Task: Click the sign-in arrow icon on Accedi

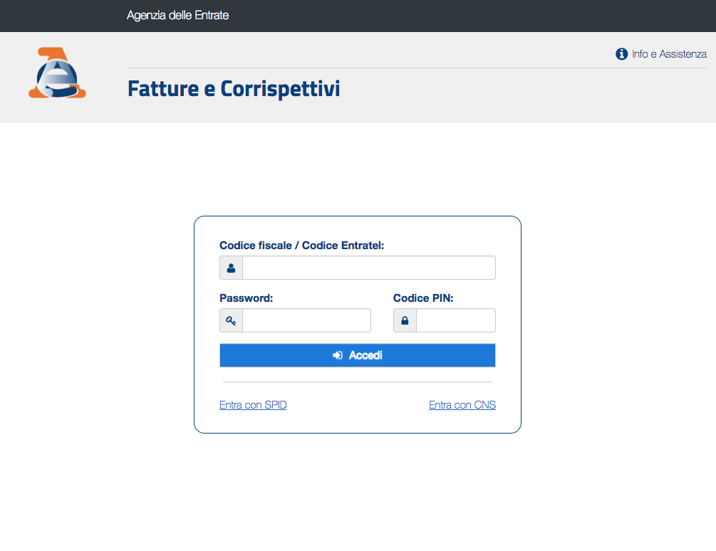Action: click(338, 355)
